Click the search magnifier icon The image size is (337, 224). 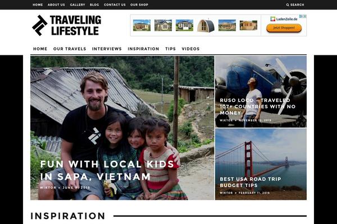pyautogui.click(x=288, y=4)
